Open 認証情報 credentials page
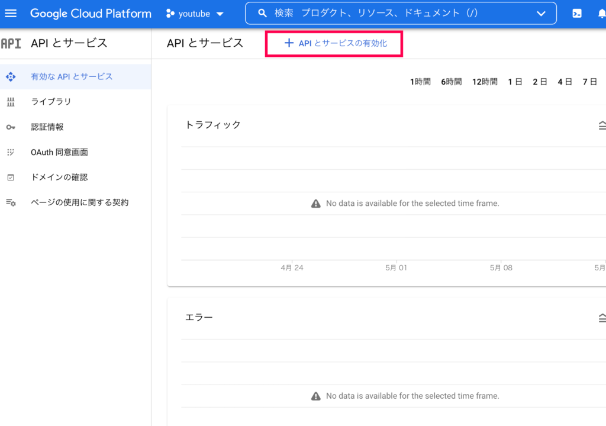Screen dimensions: 606x426 [75, 127]
